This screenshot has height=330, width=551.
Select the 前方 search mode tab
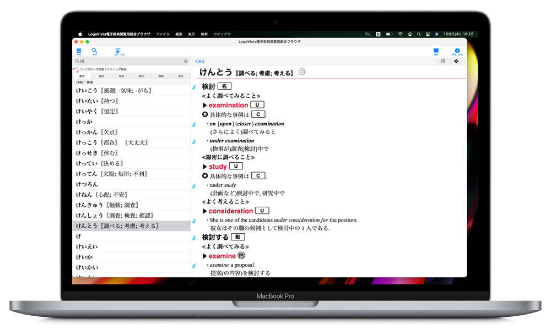82,76
